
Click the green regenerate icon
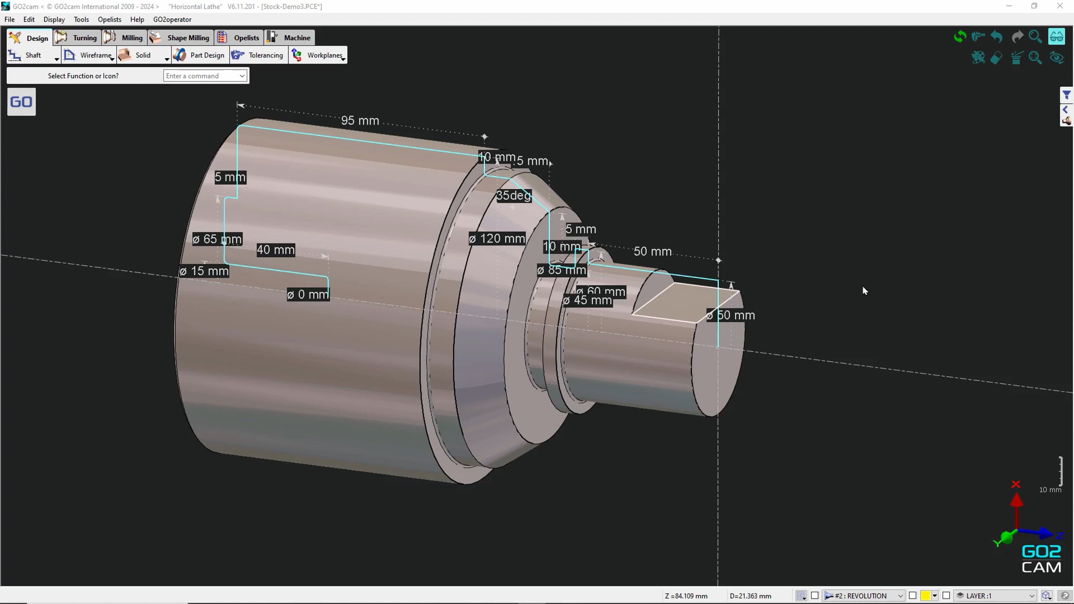(x=960, y=37)
